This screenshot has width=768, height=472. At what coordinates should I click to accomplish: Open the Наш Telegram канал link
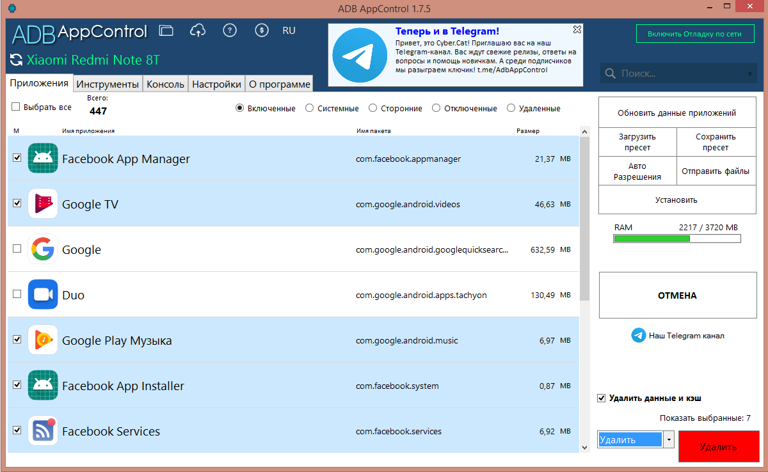tap(687, 335)
